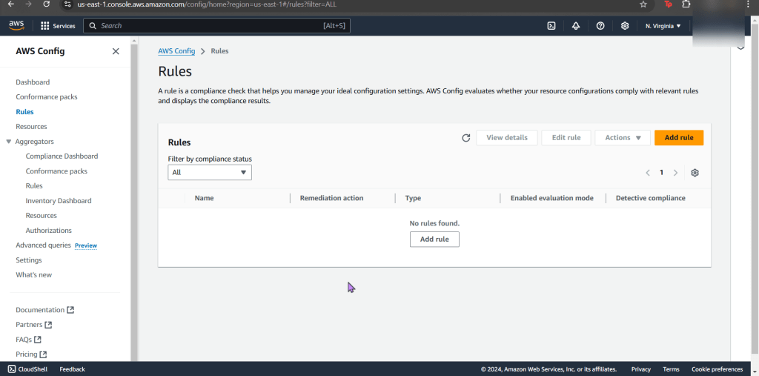Click the AWS logo home icon
The width and height of the screenshot is (759, 376).
pos(16,25)
